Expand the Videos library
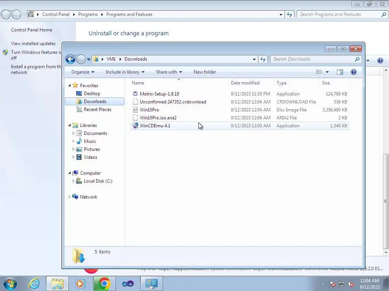 [73, 157]
